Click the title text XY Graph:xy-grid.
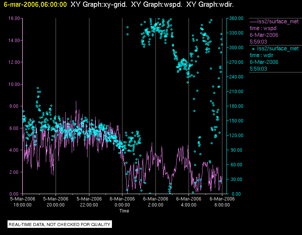Screen dimensions: 302x235 99,5
